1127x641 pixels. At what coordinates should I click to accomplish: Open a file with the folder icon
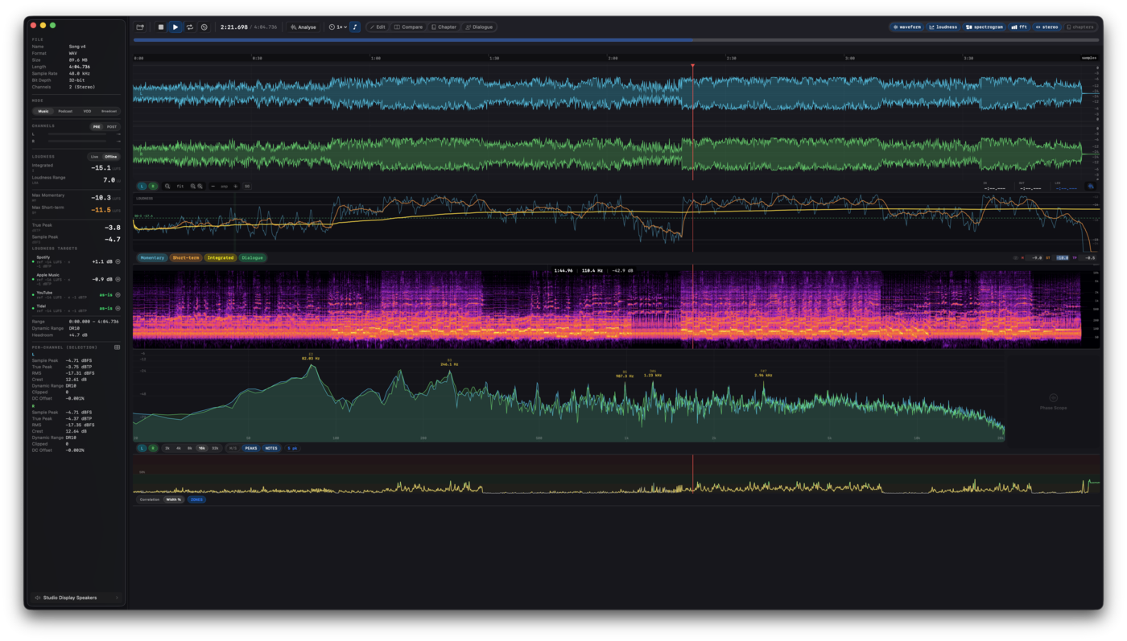pos(140,27)
